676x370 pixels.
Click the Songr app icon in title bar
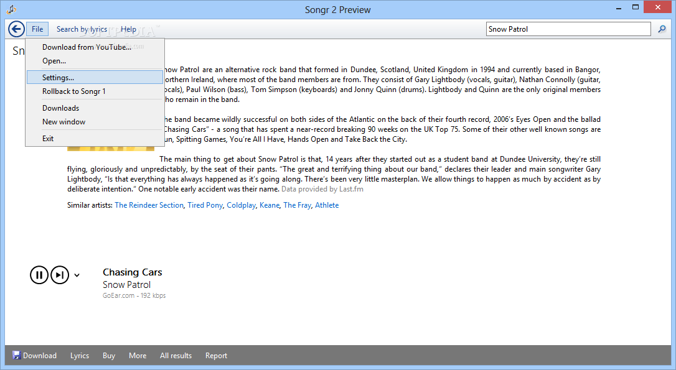click(x=11, y=9)
